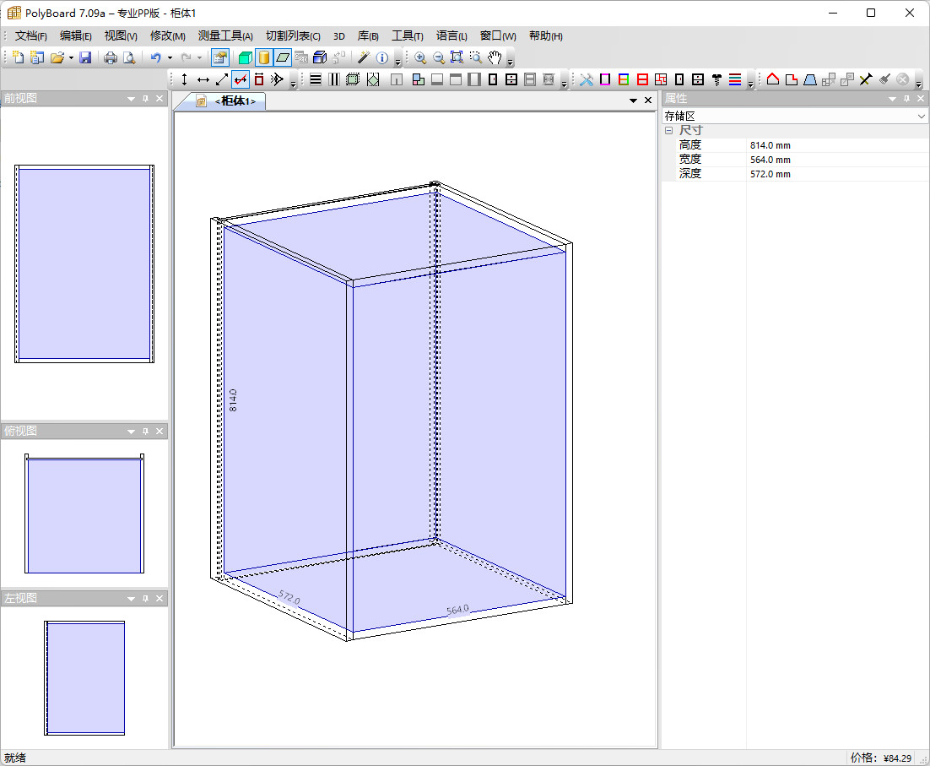Click the zoom window selection icon
Image resolution: width=930 pixels, height=766 pixels.
click(x=476, y=57)
